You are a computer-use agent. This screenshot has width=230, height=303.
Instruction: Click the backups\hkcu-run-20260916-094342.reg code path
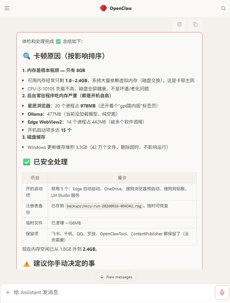[104, 206]
